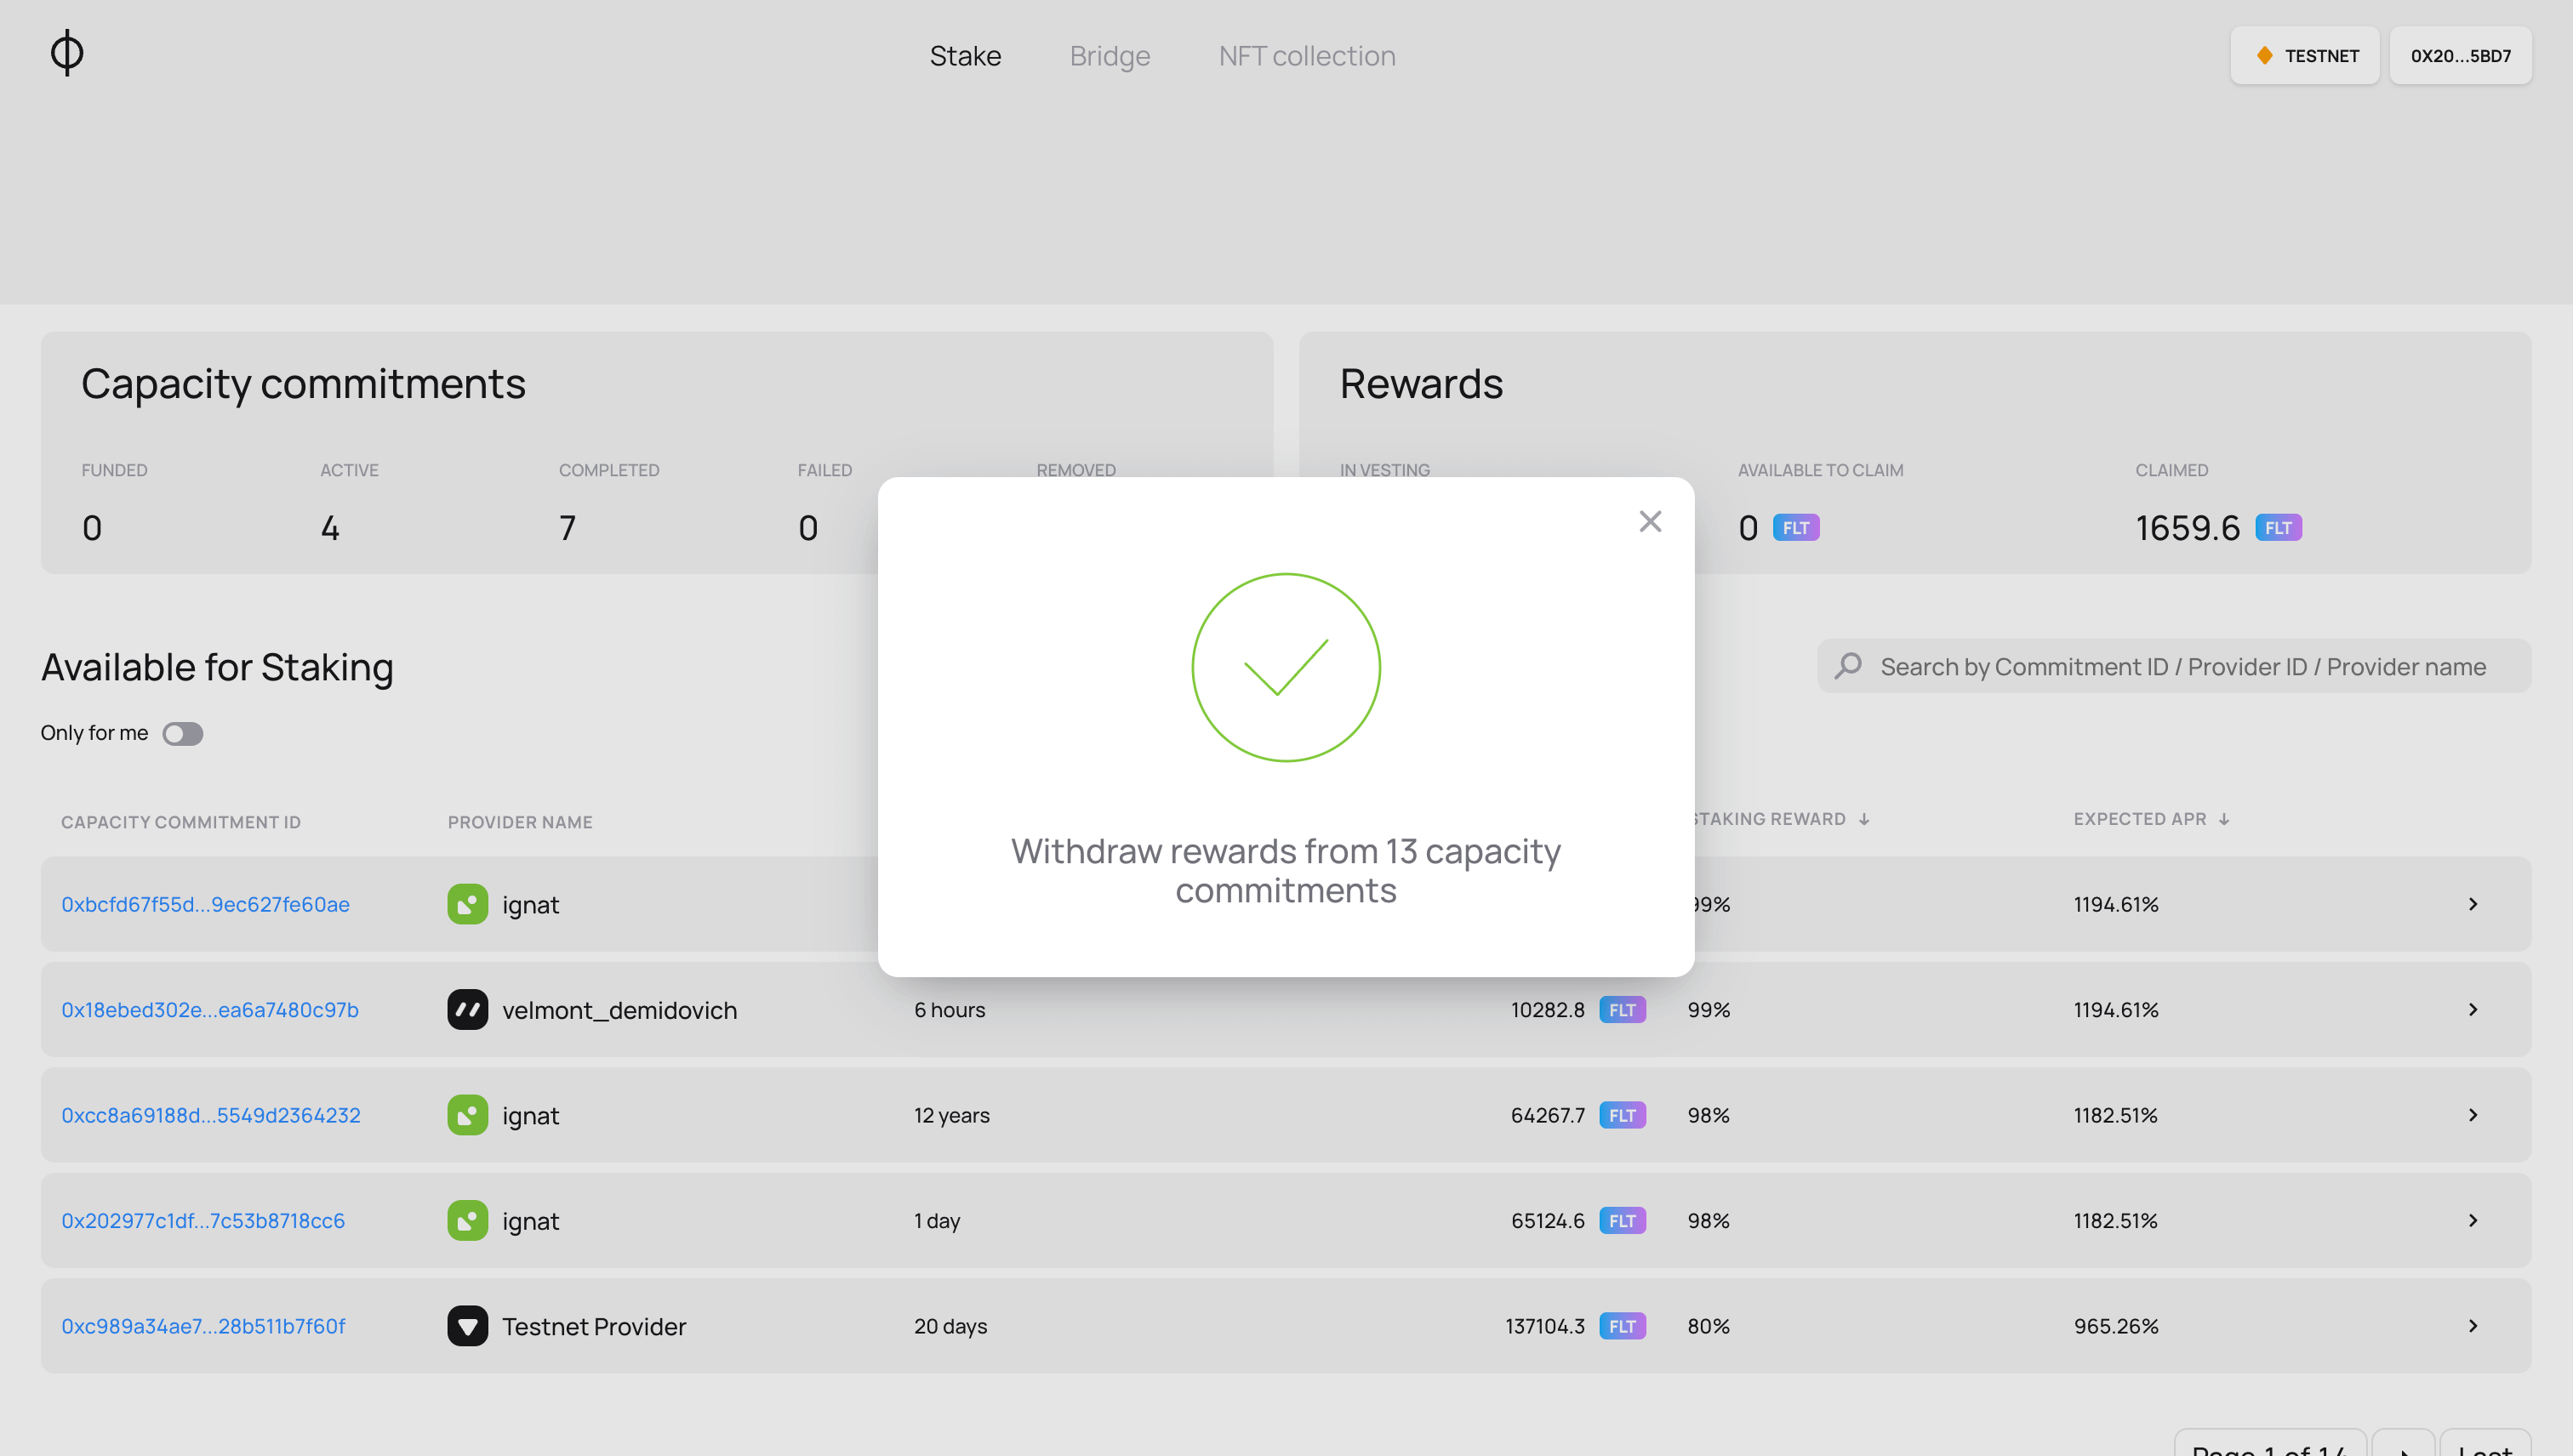Toggle the Only for me switch
This screenshot has height=1456, width=2573.
coord(182,731)
